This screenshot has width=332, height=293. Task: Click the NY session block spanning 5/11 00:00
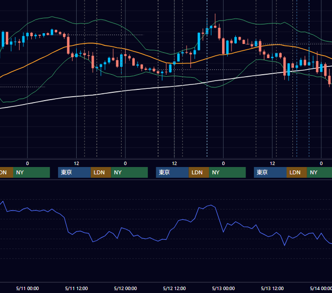click(31, 172)
